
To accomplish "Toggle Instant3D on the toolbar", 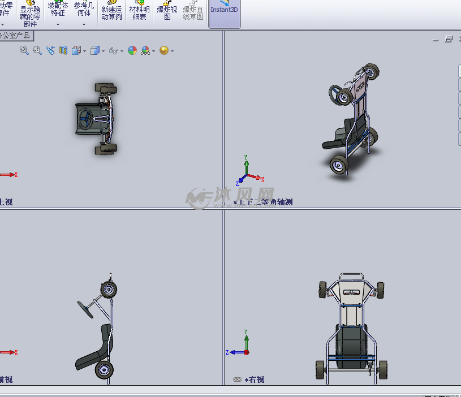I will point(224,10).
